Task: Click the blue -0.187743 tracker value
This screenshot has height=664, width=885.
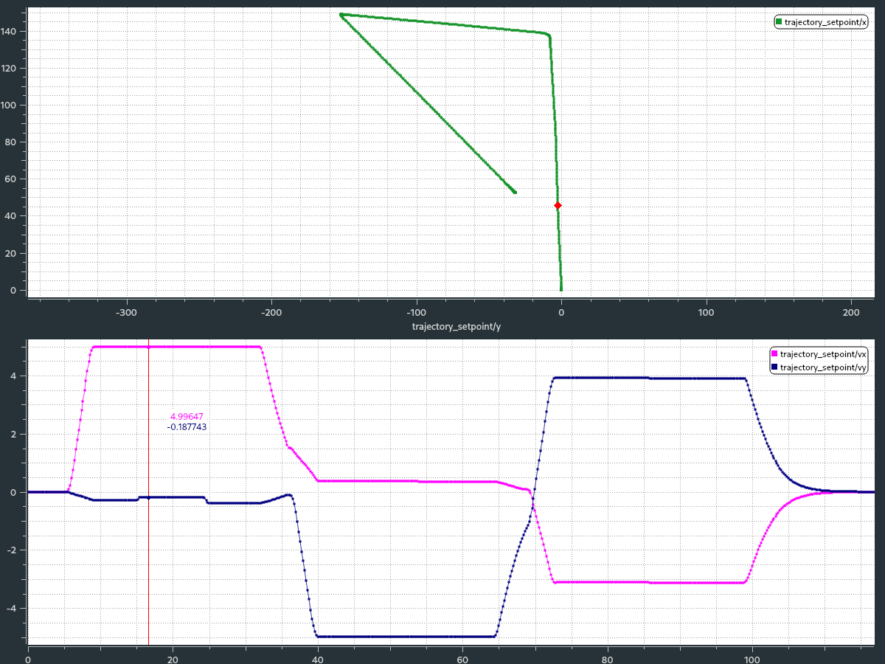Action: coord(187,426)
